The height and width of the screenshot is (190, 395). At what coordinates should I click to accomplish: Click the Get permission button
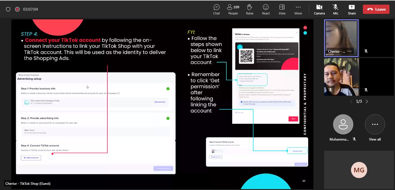click(x=297, y=151)
